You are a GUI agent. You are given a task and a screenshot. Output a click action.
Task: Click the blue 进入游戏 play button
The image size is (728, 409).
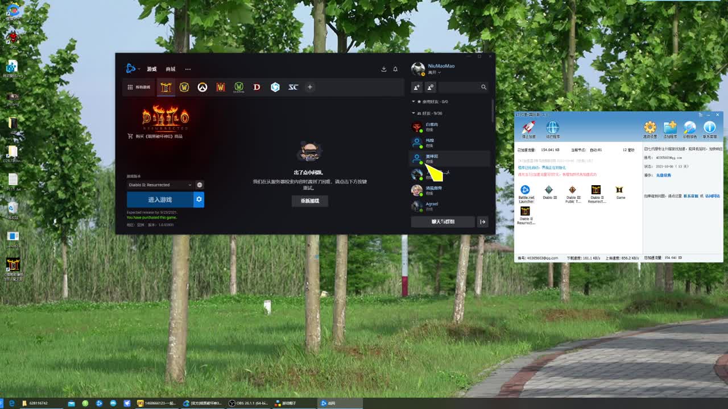pyautogui.click(x=160, y=199)
